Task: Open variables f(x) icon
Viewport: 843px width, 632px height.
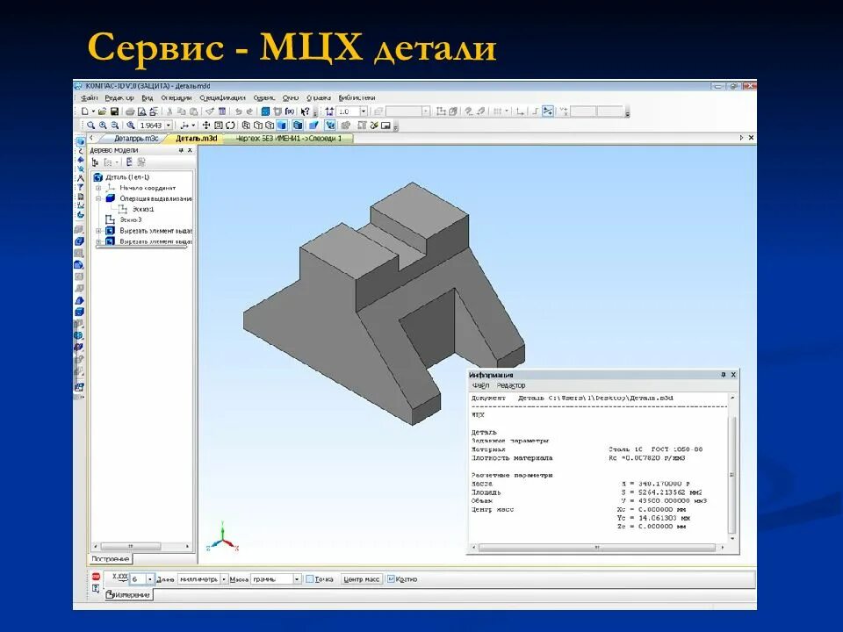Action: tap(290, 111)
